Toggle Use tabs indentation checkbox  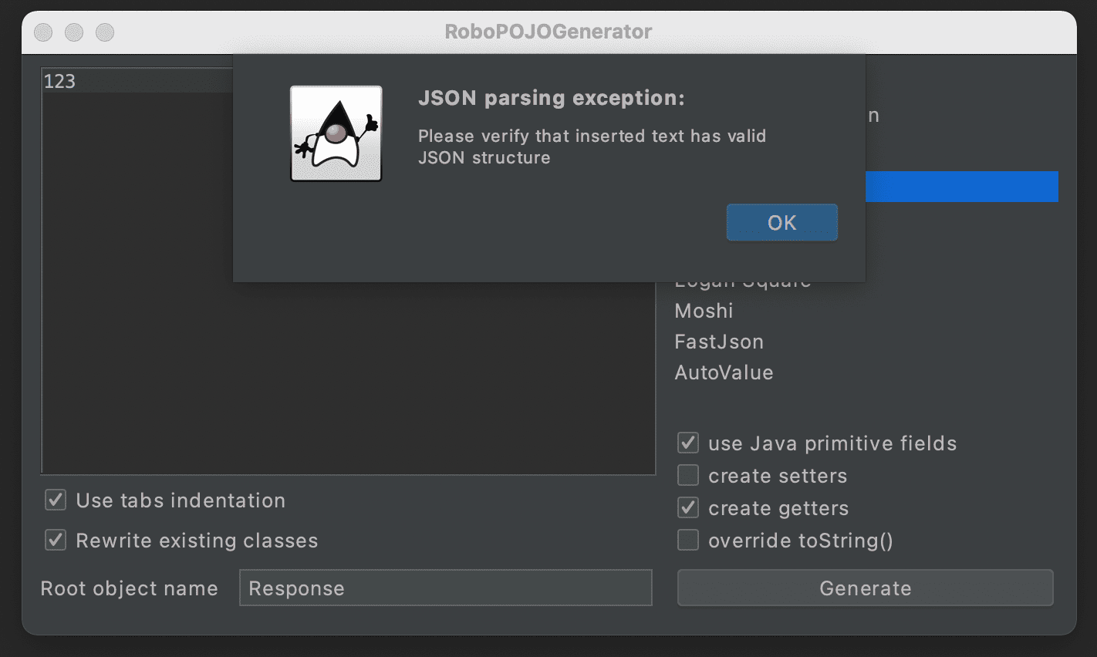[56, 500]
